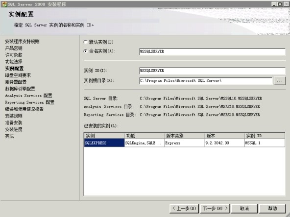
Task: Click the Reporting Services 目录 path text
Action: point(200,115)
